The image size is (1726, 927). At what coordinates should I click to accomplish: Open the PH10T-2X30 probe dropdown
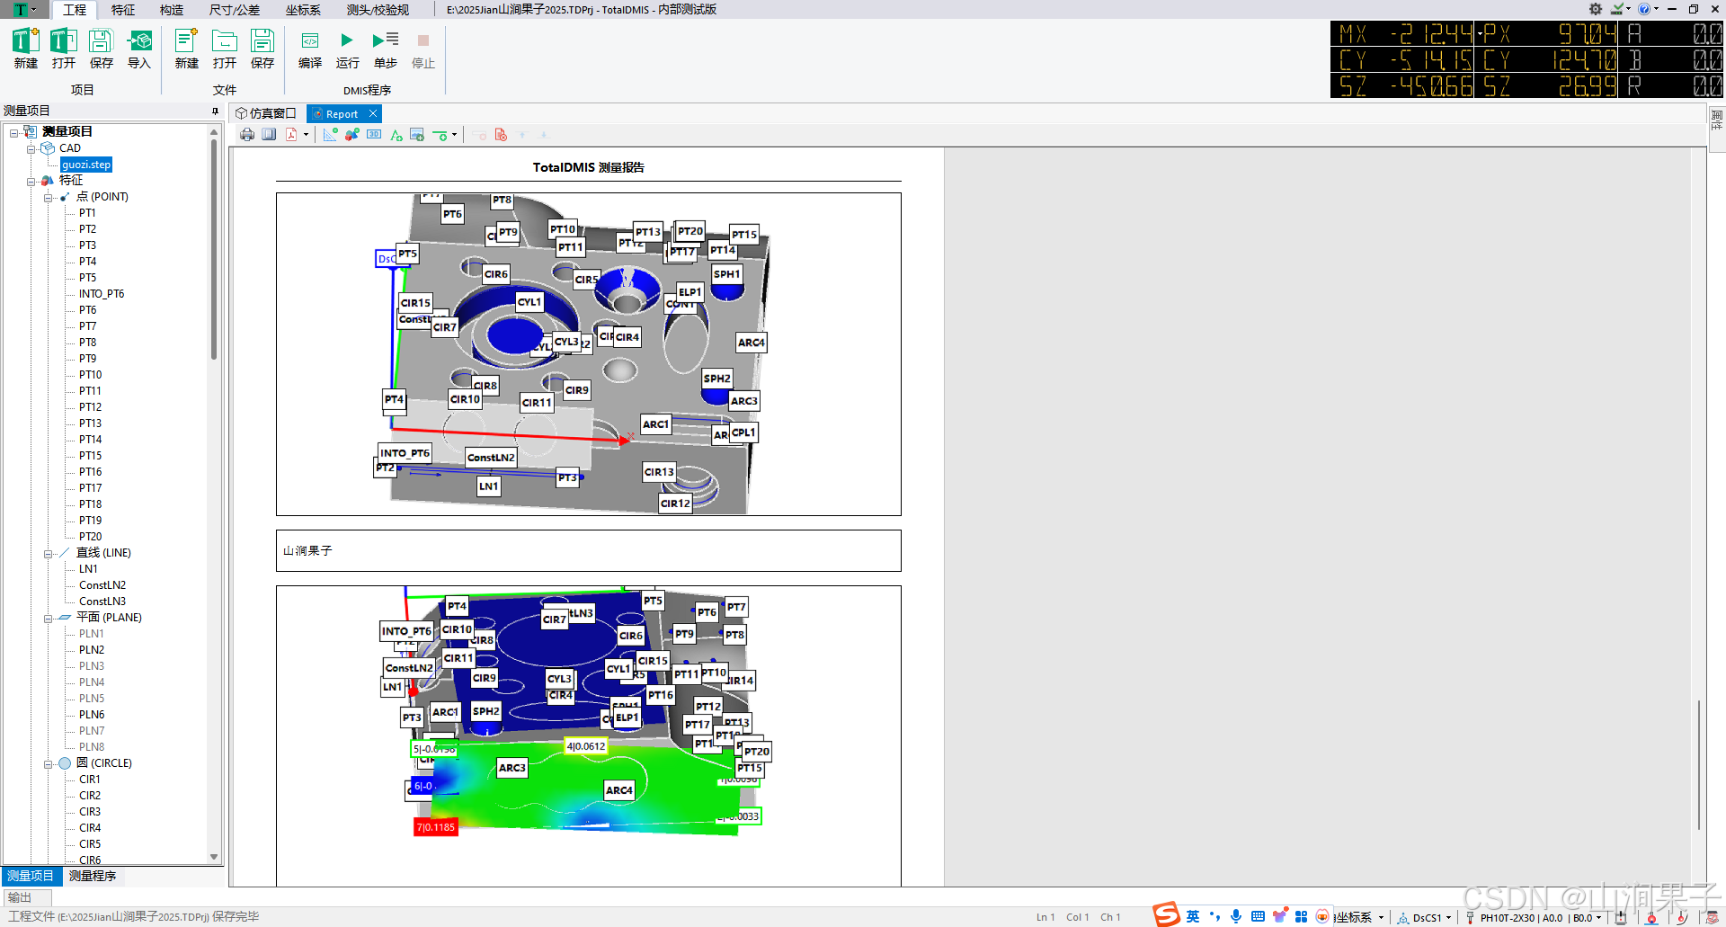pos(1534,917)
